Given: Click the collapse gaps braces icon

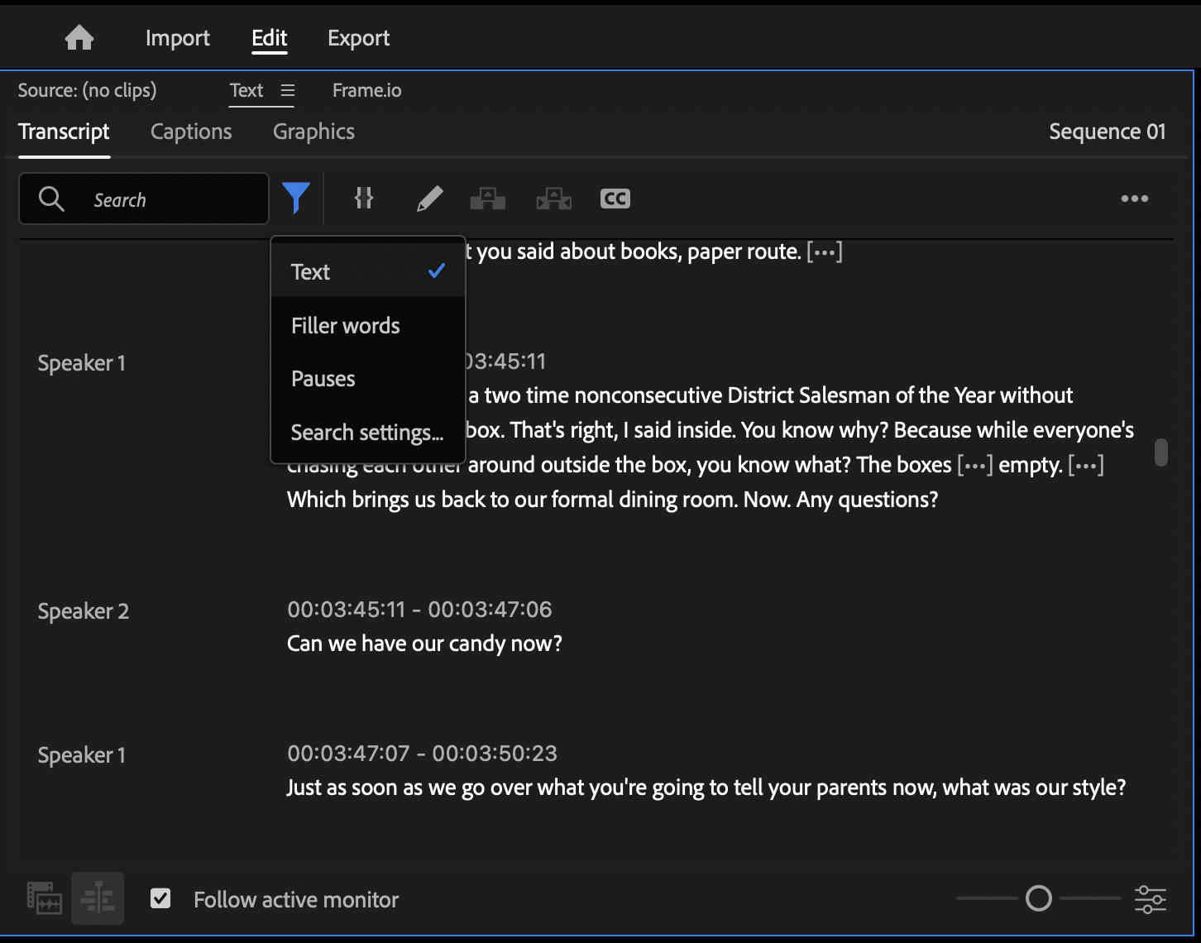Looking at the screenshot, I should [x=363, y=199].
